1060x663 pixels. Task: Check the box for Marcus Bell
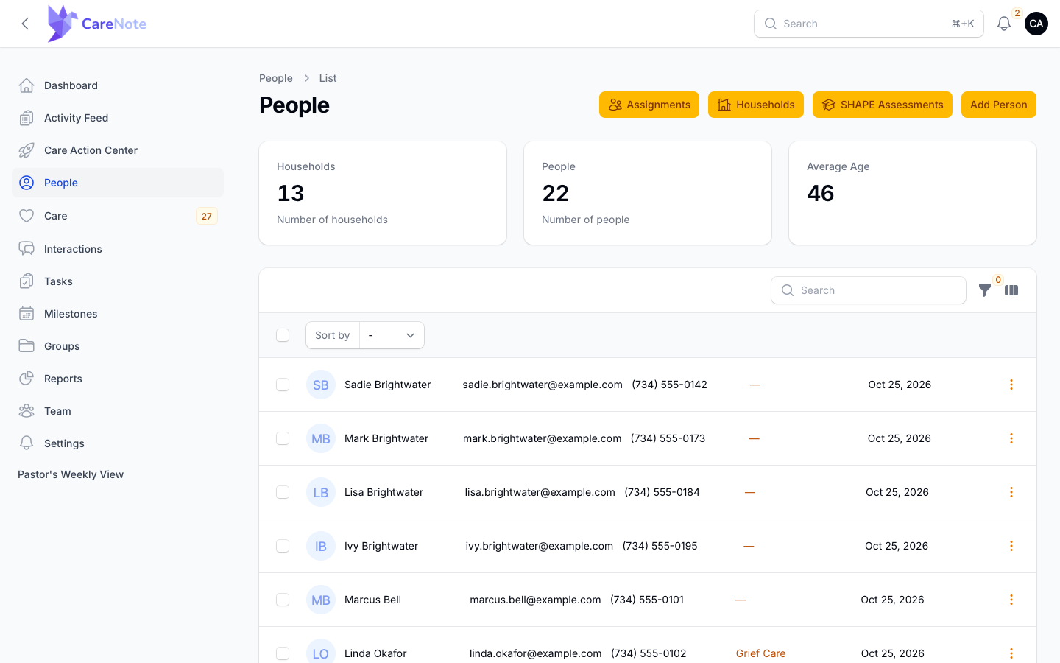[283, 600]
